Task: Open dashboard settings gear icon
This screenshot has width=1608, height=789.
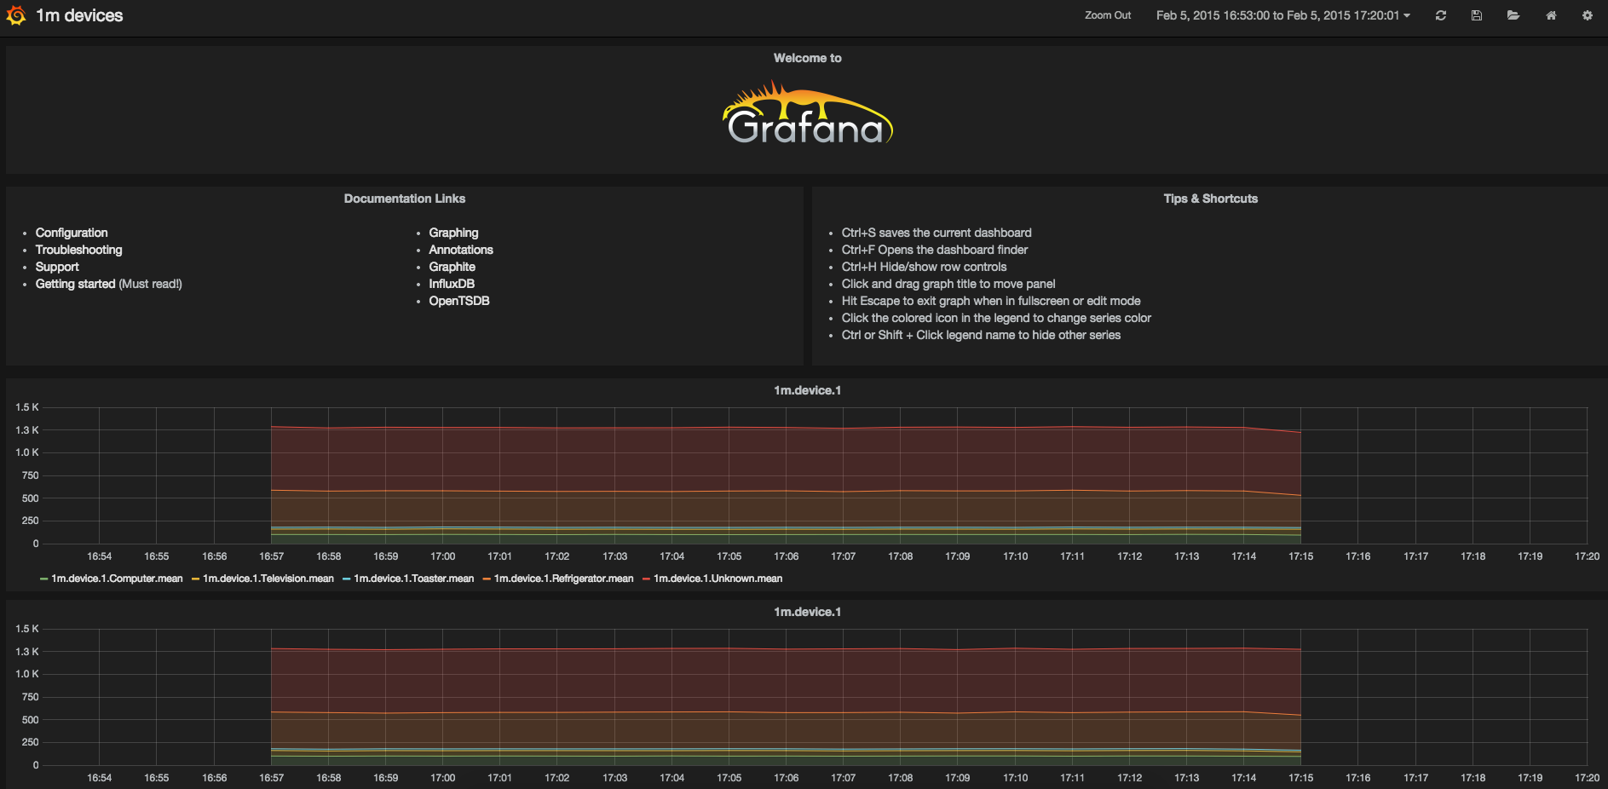Action: point(1588,15)
